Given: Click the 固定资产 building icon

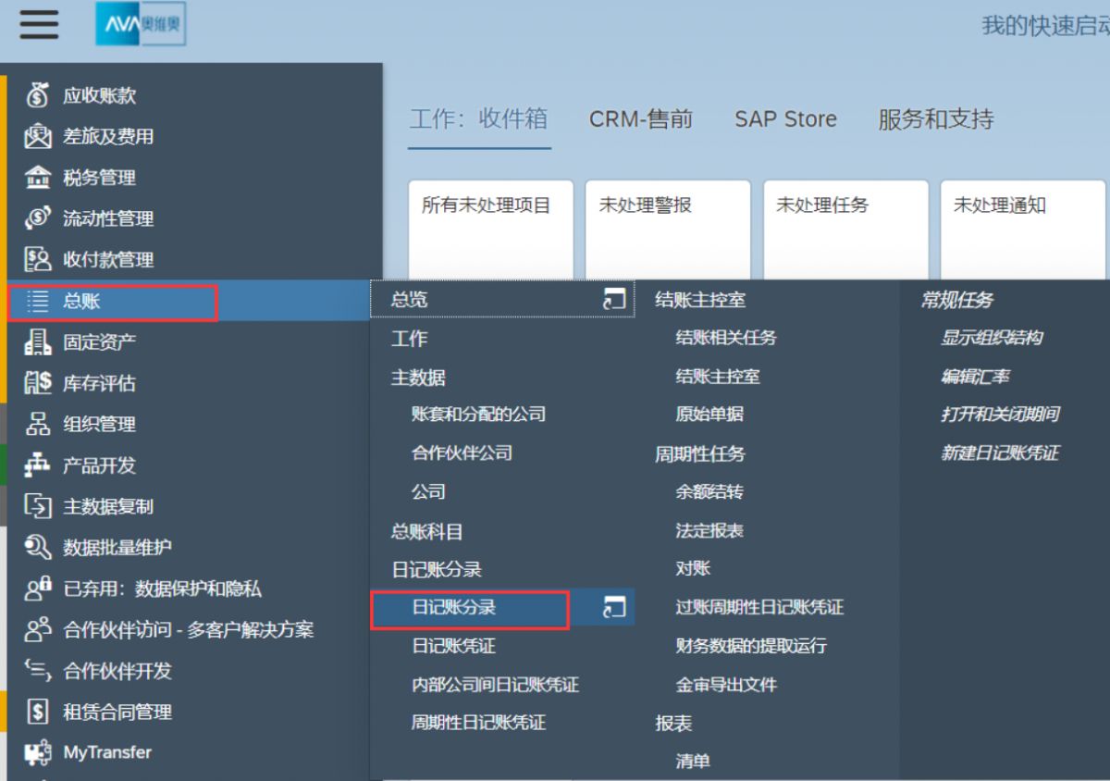Looking at the screenshot, I should pos(38,341).
